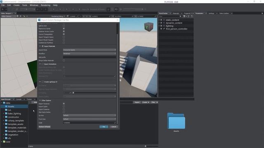This screenshot has width=264, height=148.
Task: Open the Rendering menu
Action: 45,5
